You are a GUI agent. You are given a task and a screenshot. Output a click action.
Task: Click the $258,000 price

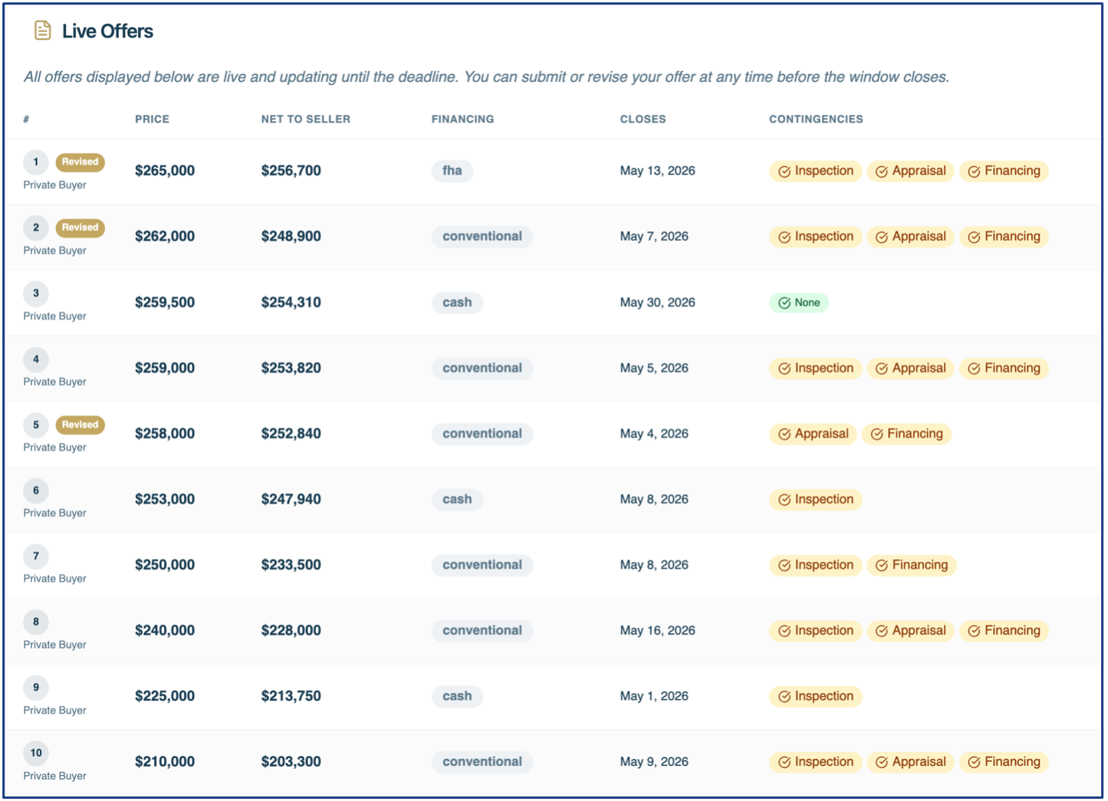tap(165, 434)
